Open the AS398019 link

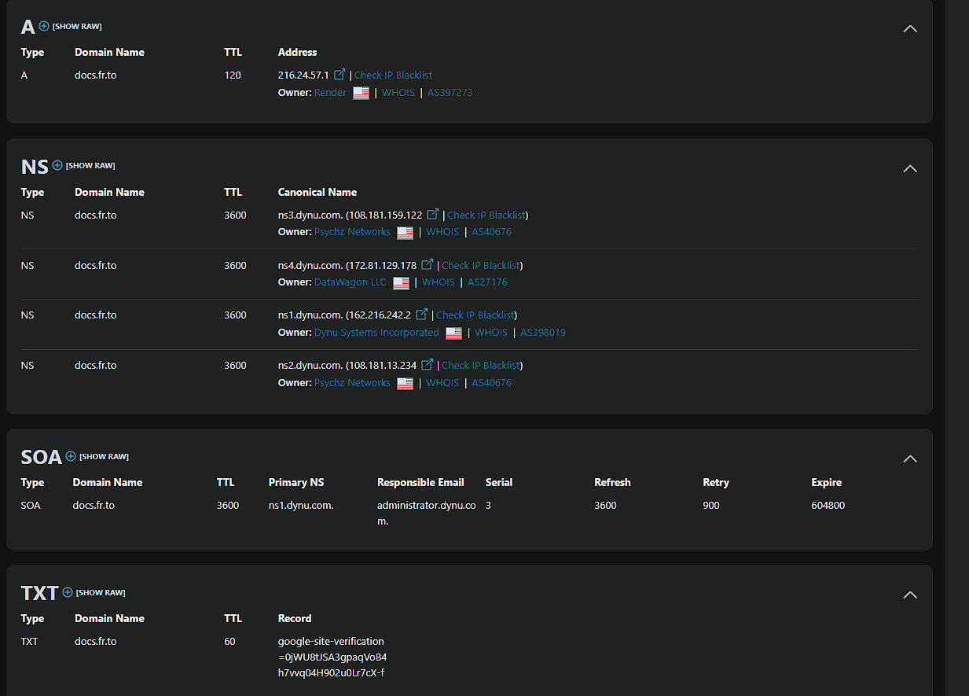(543, 333)
